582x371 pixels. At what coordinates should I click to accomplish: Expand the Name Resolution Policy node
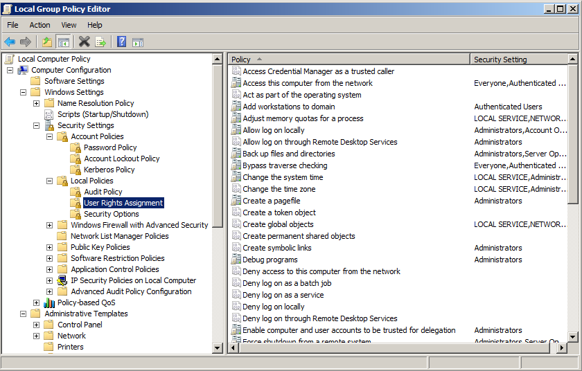pos(36,103)
